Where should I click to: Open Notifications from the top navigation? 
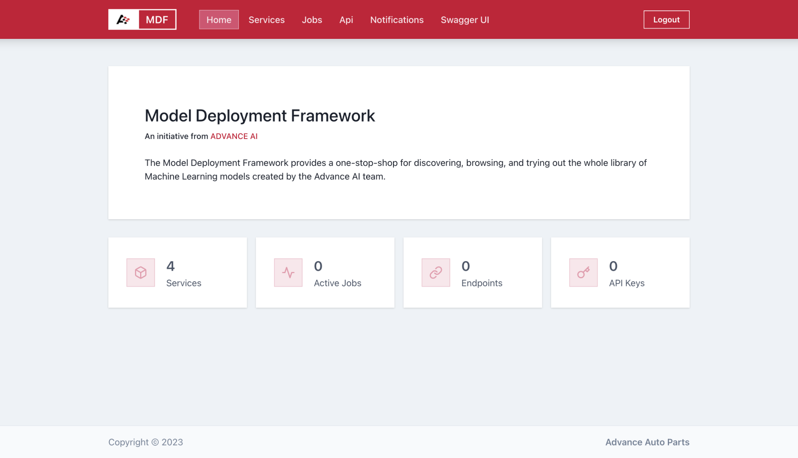397,20
